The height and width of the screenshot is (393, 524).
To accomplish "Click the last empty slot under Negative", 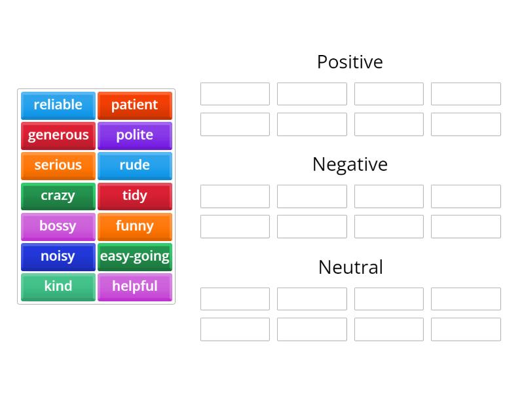I will 466,227.
